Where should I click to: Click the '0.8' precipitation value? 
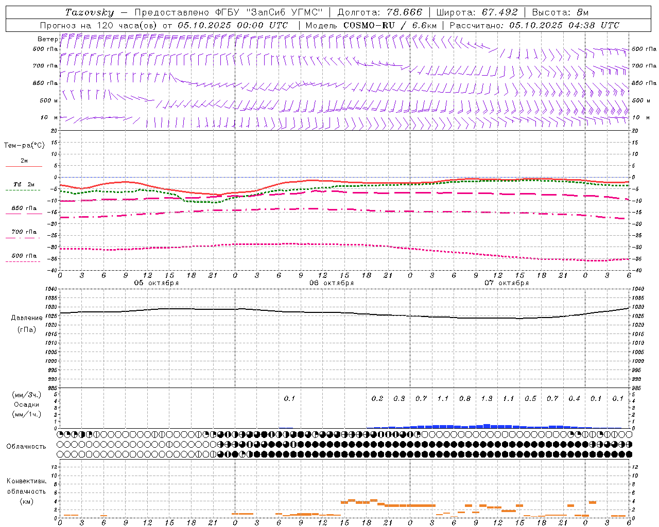pyautogui.click(x=465, y=399)
